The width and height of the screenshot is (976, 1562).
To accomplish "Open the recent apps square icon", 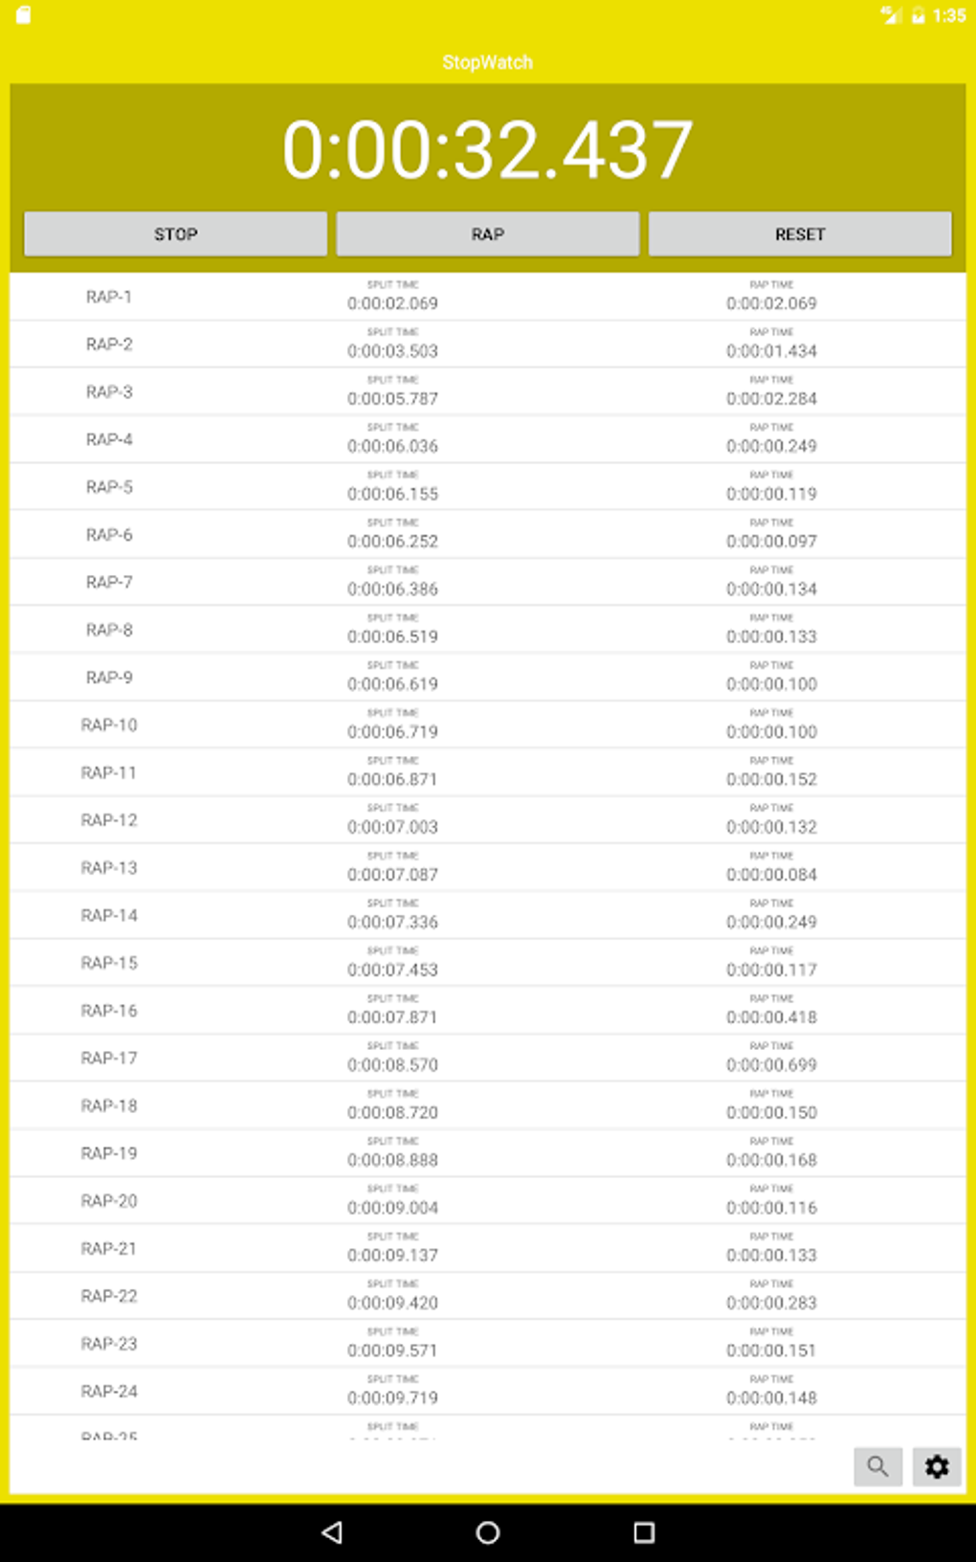I will pyautogui.click(x=644, y=1532).
